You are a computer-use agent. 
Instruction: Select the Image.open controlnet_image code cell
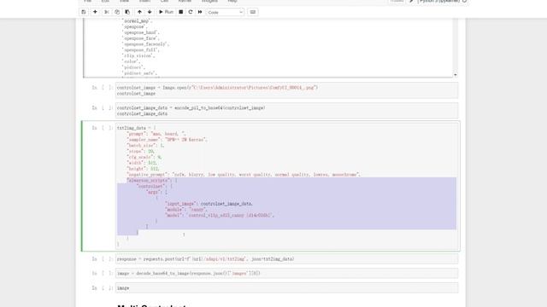286,90
